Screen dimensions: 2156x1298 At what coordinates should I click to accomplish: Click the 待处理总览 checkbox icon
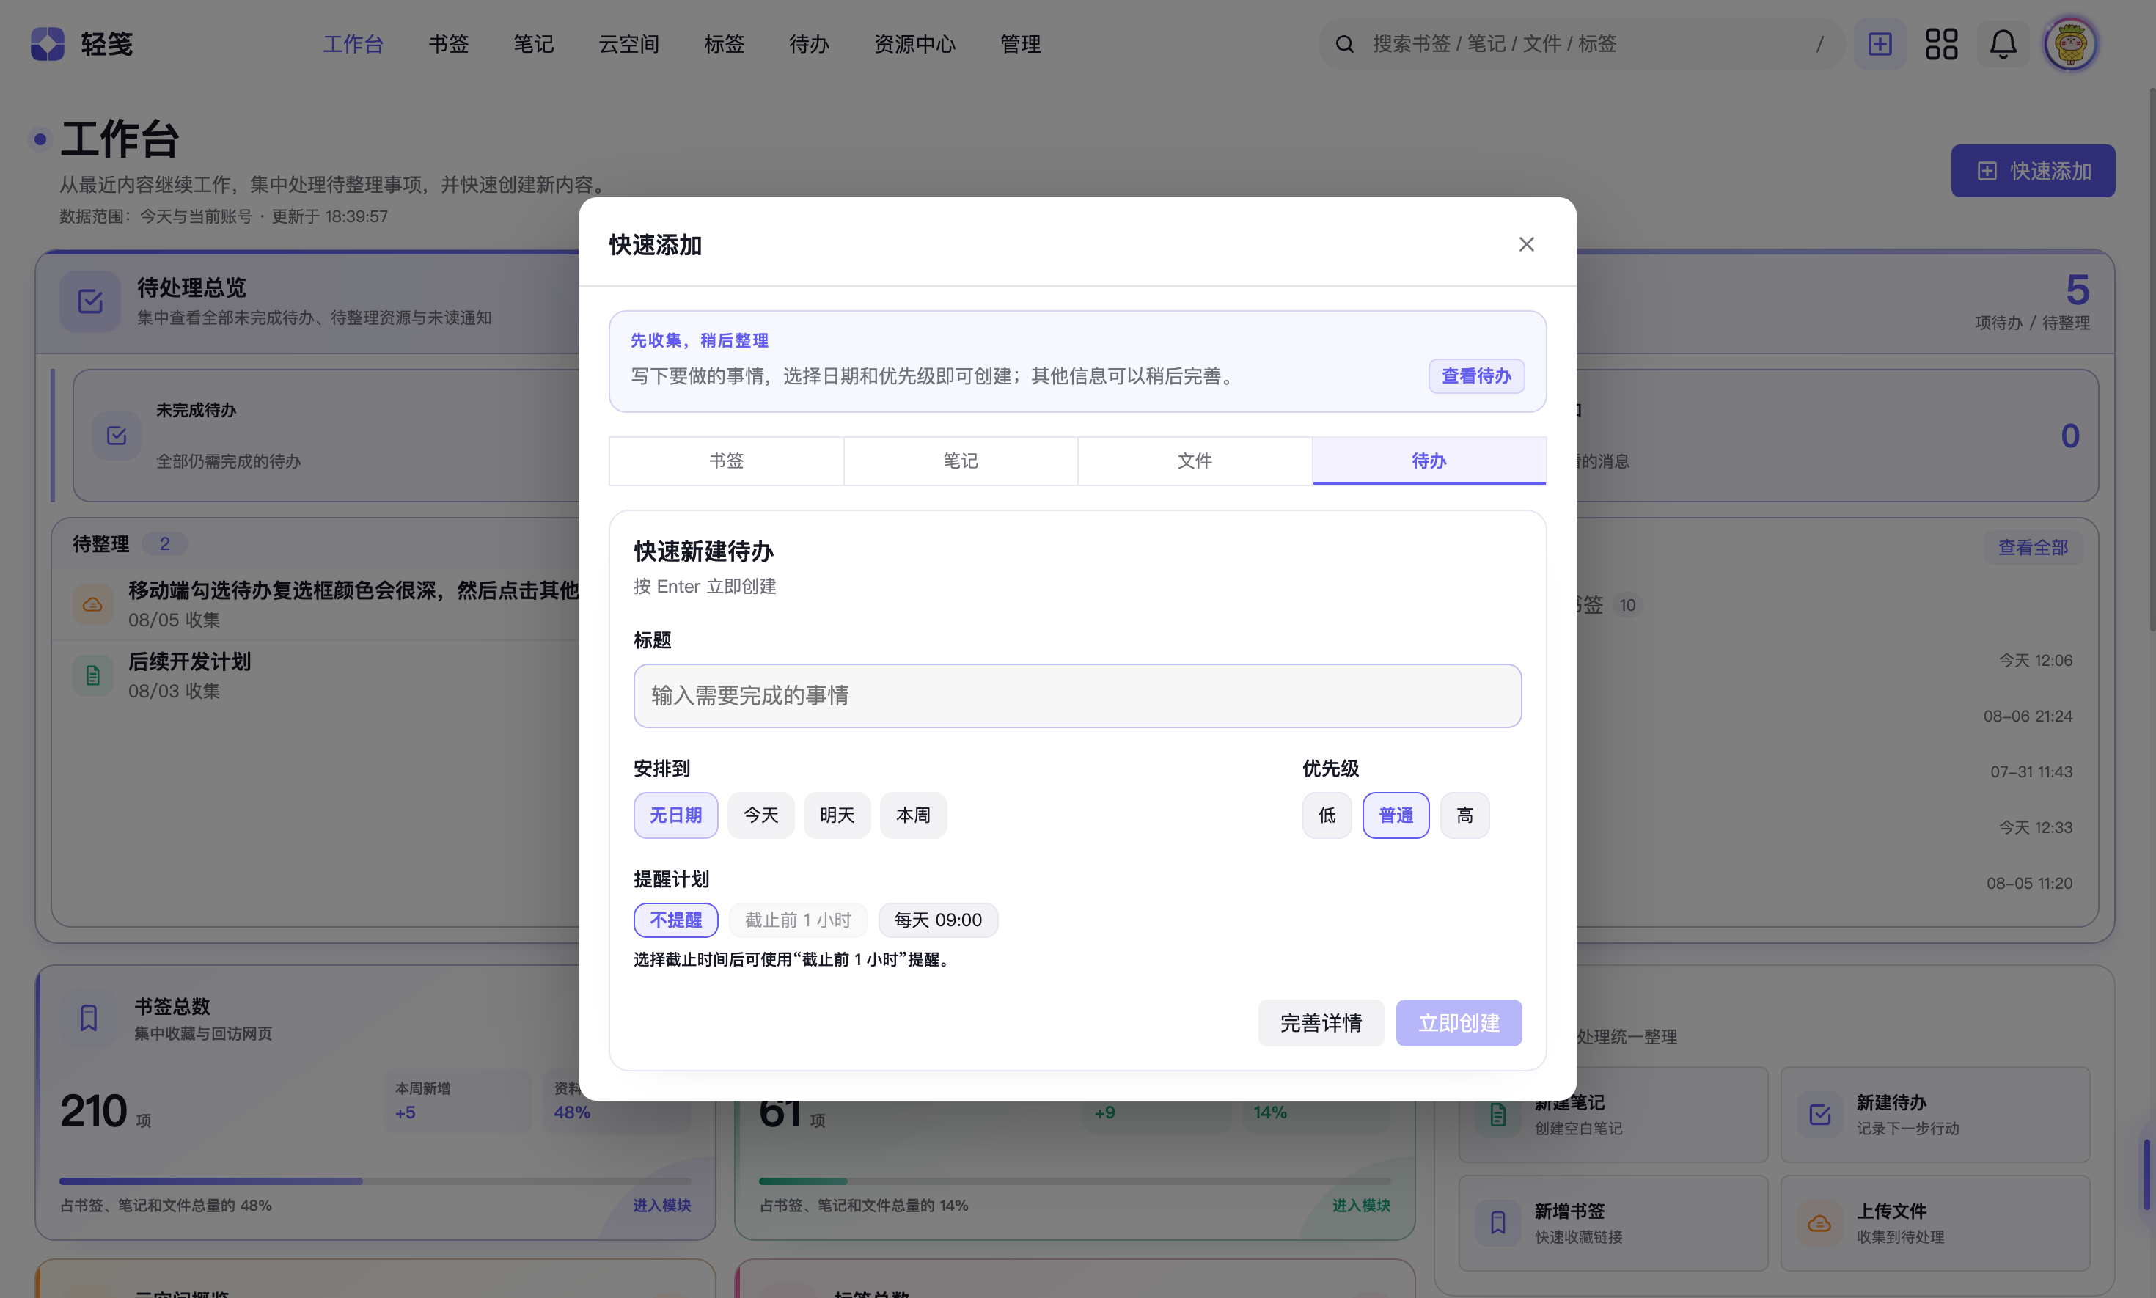pyautogui.click(x=90, y=301)
